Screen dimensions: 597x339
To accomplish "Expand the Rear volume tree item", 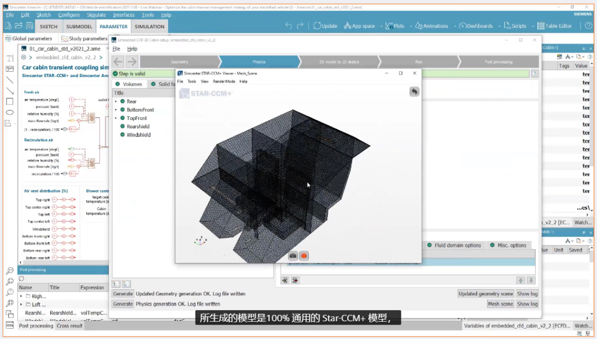I will pos(116,101).
